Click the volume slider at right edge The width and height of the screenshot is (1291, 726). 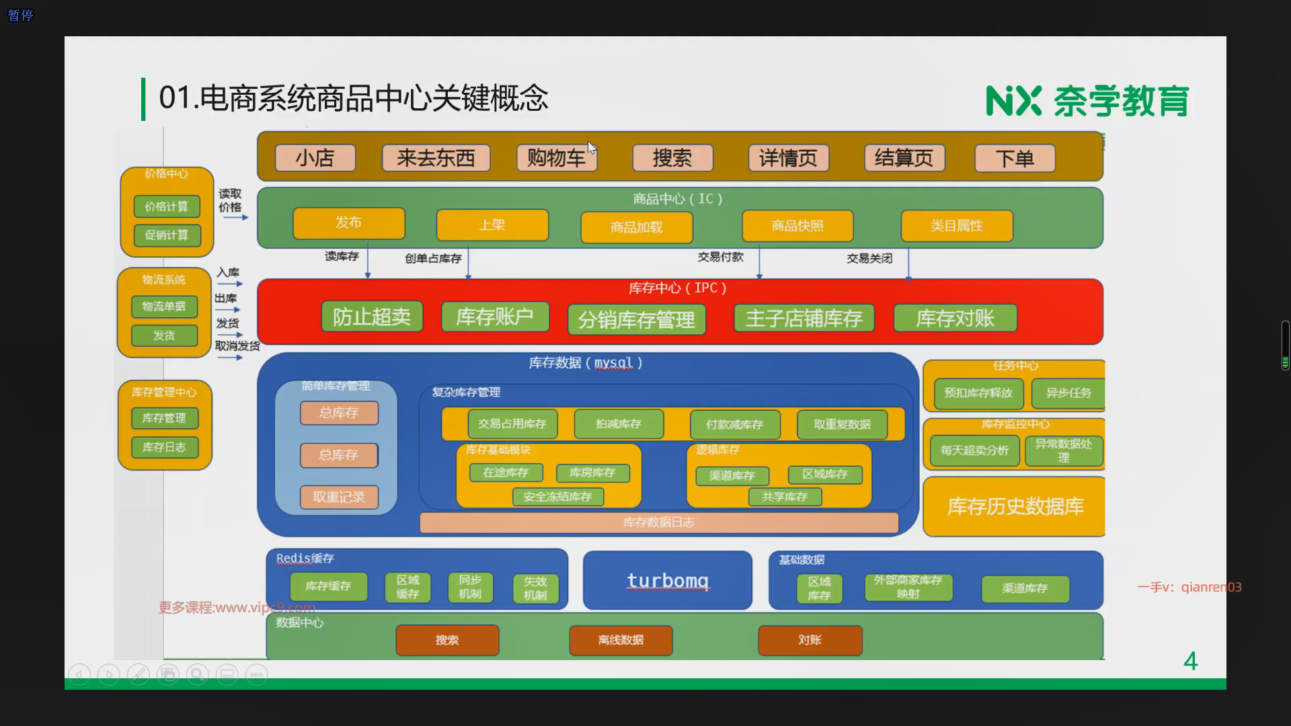pyautogui.click(x=1285, y=346)
